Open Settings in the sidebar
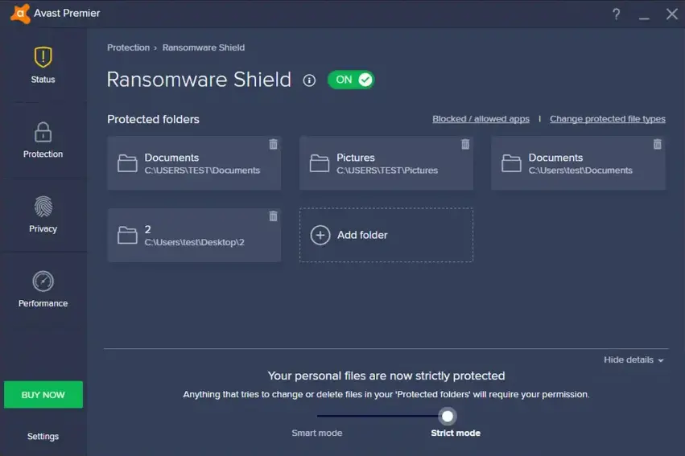The height and width of the screenshot is (456, 685). (x=43, y=437)
